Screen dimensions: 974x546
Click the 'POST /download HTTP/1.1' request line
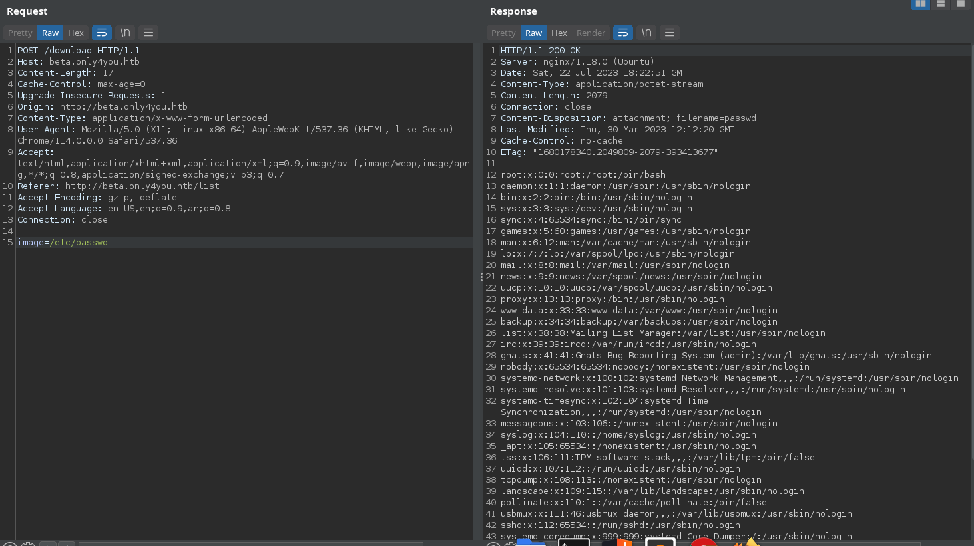click(79, 50)
